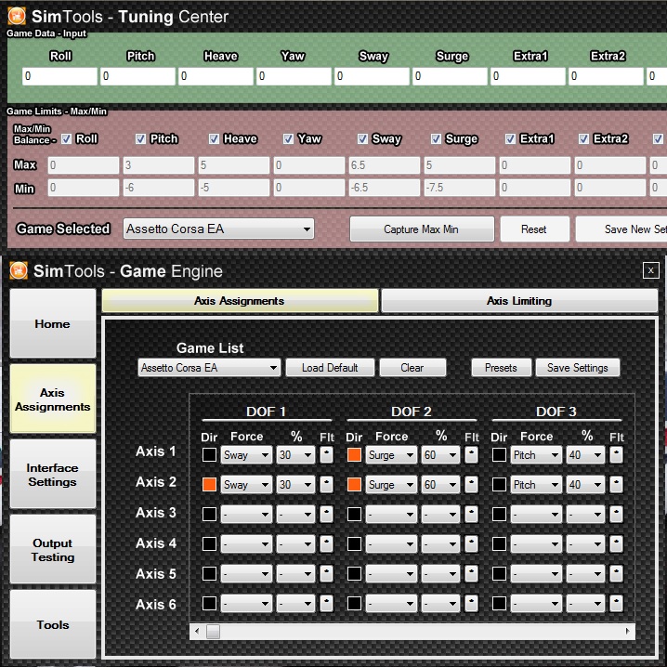The image size is (667, 667).
Task: Click the Pitch Max value field
Action: 158,165
